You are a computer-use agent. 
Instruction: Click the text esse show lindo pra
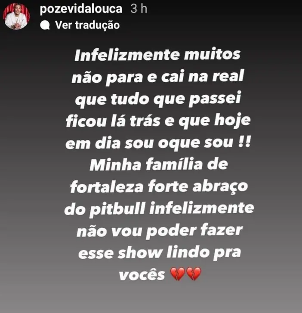point(160,253)
